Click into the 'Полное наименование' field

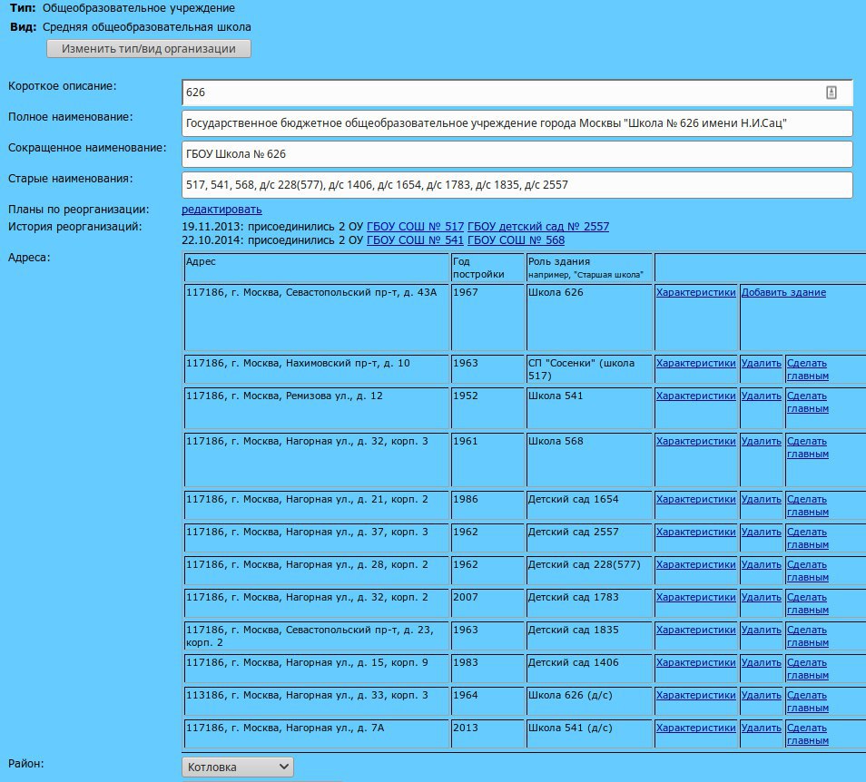(517, 123)
